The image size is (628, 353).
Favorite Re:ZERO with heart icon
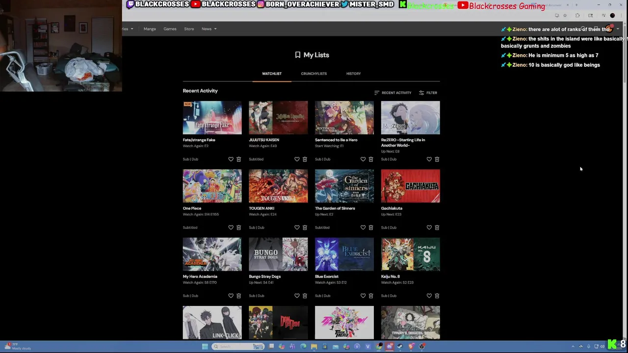429,159
